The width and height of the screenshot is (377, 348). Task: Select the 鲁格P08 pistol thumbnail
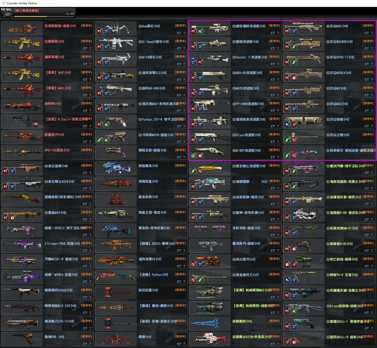(22, 339)
